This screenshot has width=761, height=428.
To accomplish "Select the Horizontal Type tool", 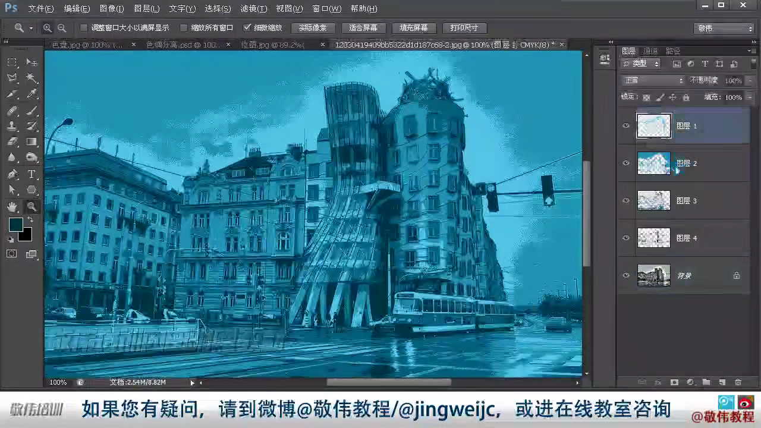I will tap(32, 174).
